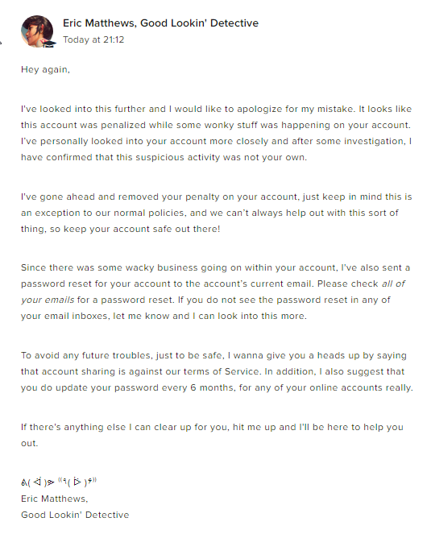Image resolution: width=431 pixels, height=534 pixels.
Task: Click the line "To avoid any future troubles"
Action: click(213, 355)
